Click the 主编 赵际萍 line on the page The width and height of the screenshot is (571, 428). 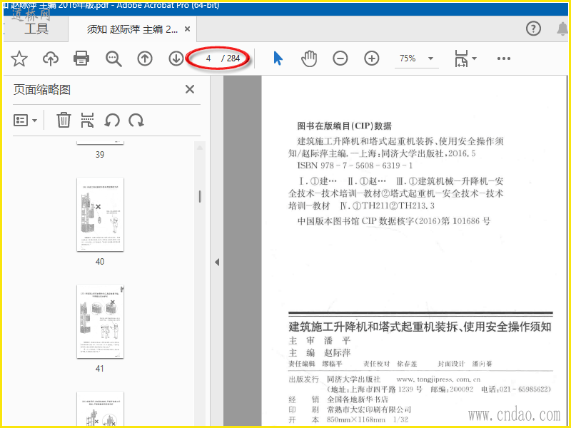319,352
